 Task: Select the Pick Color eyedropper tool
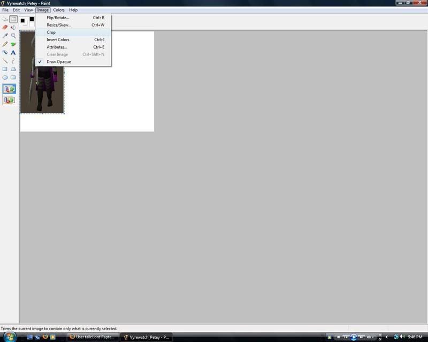(x=5, y=36)
